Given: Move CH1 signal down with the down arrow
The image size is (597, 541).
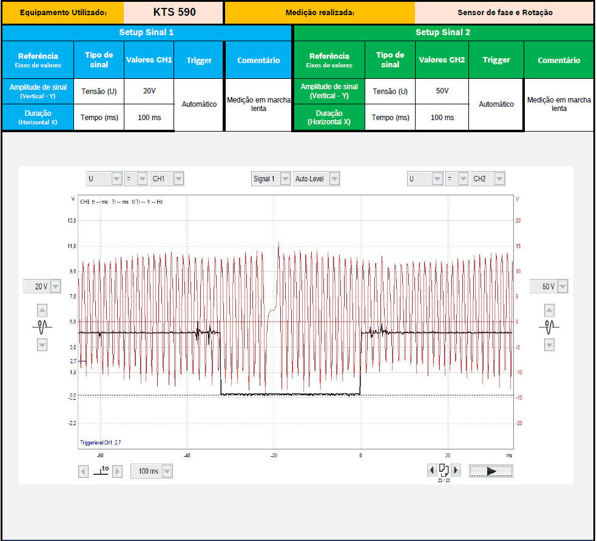Looking at the screenshot, I should (x=42, y=344).
